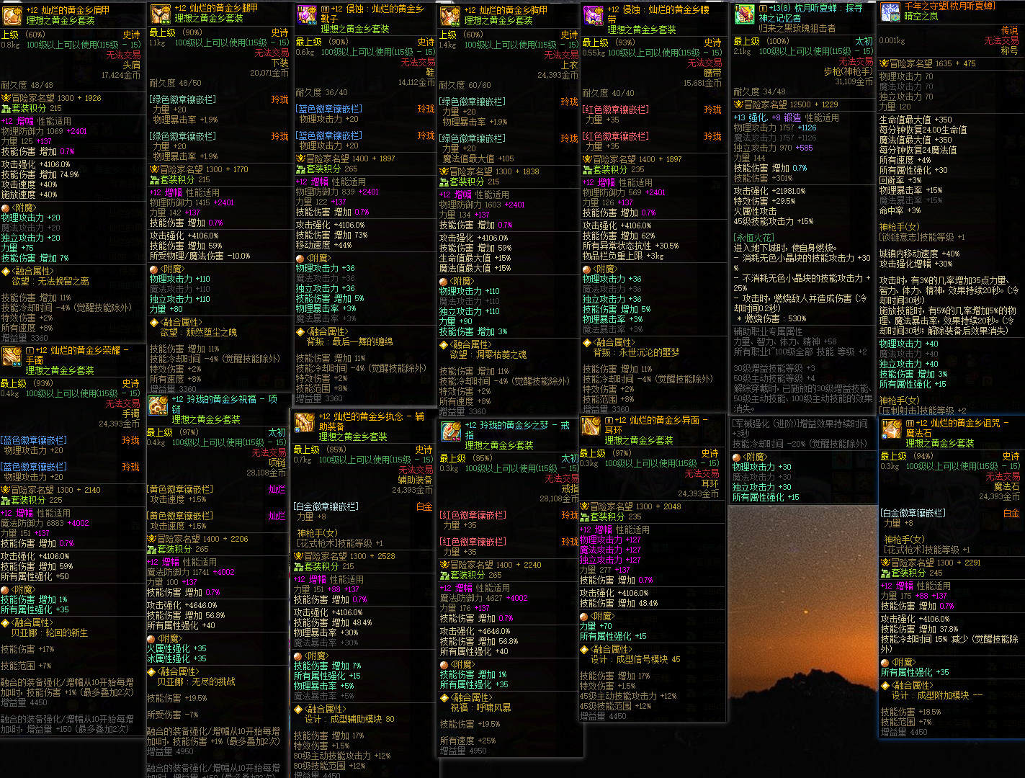Click the fusion name 欲望：颓然堕尘之魄

coord(199,333)
